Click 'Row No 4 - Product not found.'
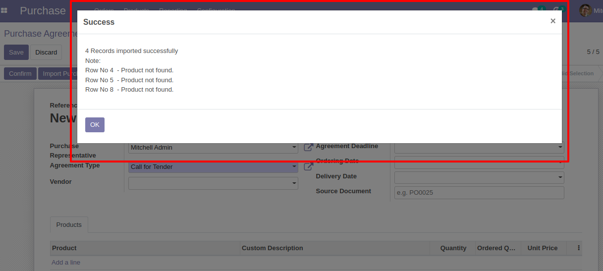This screenshot has width=603, height=271. click(129, 70)
